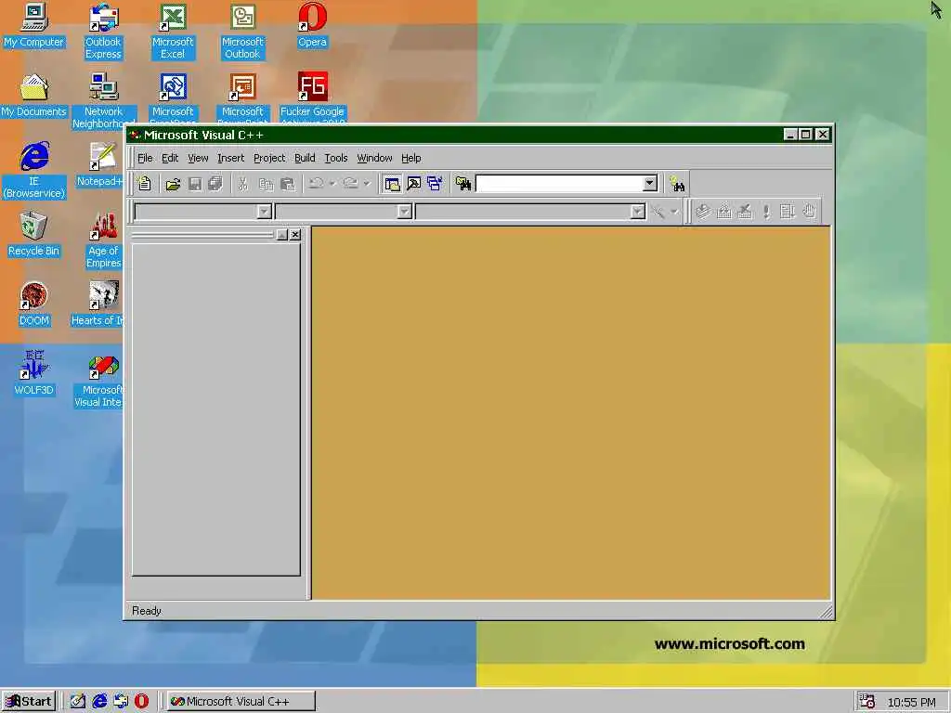Select the Age of Empires desktop icon
This screenshot has width=951, height=713.
point(104,240)
